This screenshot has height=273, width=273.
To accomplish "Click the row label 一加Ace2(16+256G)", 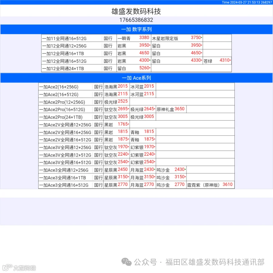I will click(x=59, y=87).
